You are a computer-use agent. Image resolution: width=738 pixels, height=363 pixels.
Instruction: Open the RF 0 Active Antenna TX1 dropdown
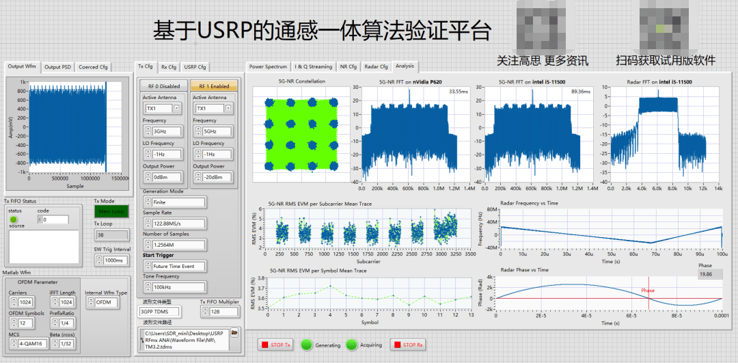click(x=176, y=108)
